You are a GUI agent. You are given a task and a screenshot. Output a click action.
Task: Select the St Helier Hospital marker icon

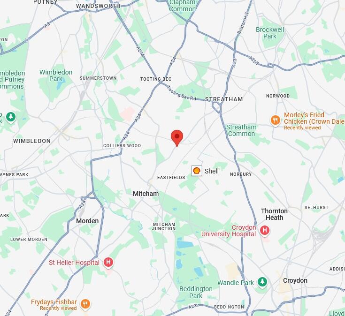108,263
